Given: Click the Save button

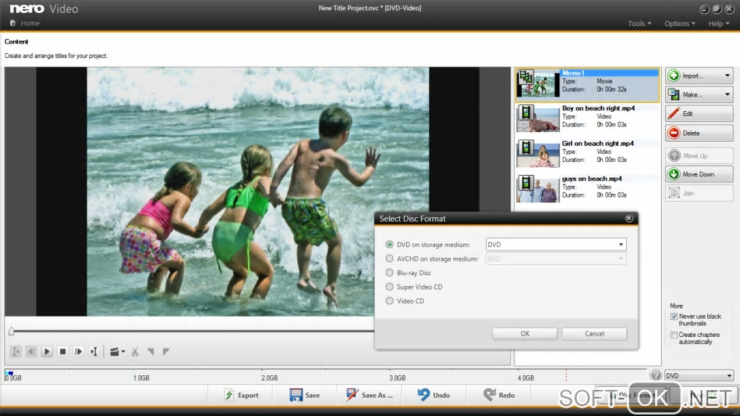Looking at the screenshot, I should (305, 395).
